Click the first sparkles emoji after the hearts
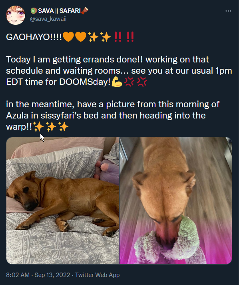 click(93, 37)
